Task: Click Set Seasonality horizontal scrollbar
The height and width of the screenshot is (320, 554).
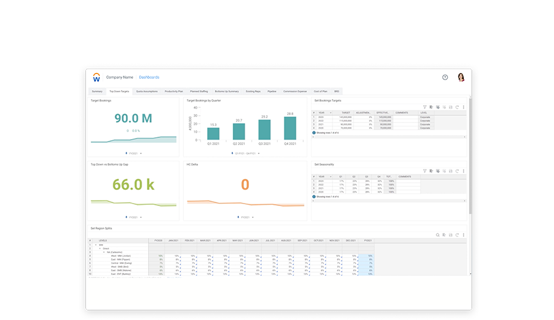Action: [389, 201]
